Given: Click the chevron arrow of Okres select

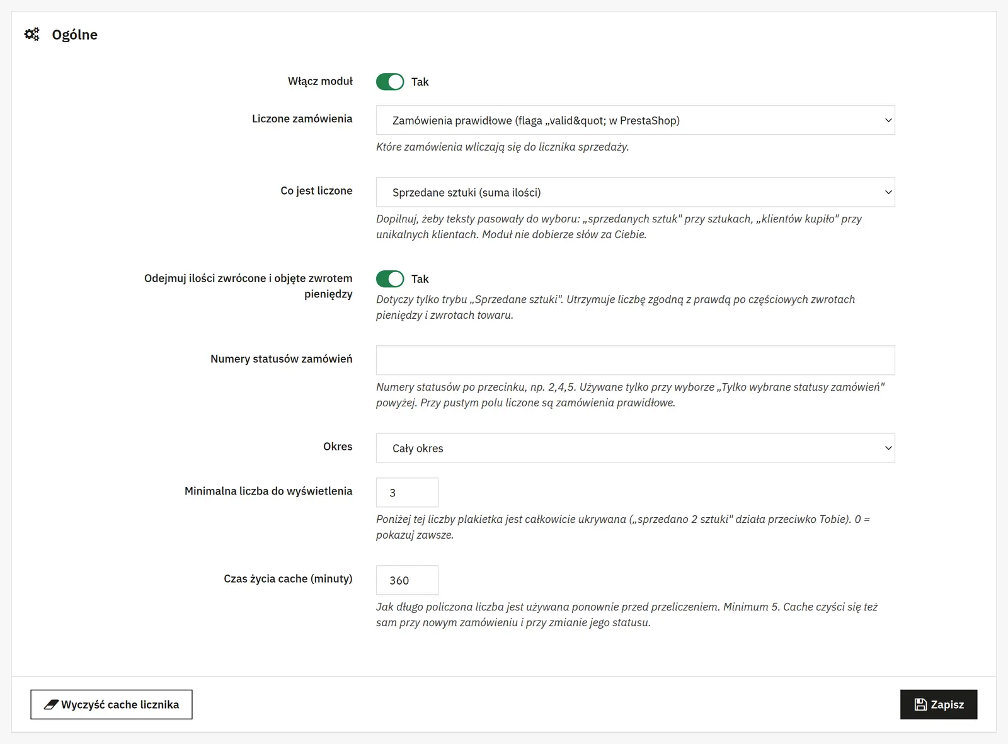Looking at the screenshot, I should tap(888, 448).
